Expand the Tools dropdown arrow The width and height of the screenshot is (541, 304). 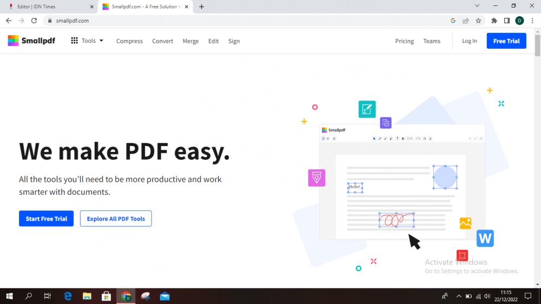click(102, 41)
